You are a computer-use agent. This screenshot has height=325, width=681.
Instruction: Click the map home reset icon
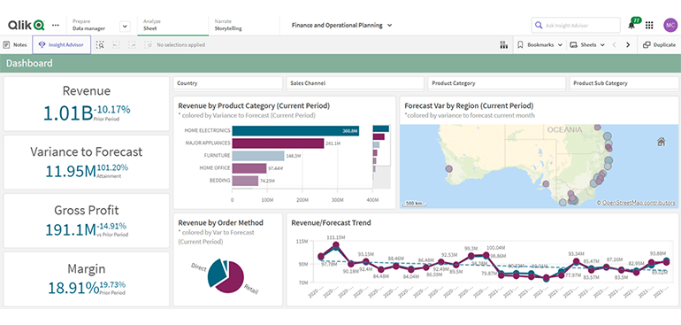[662, 142]
